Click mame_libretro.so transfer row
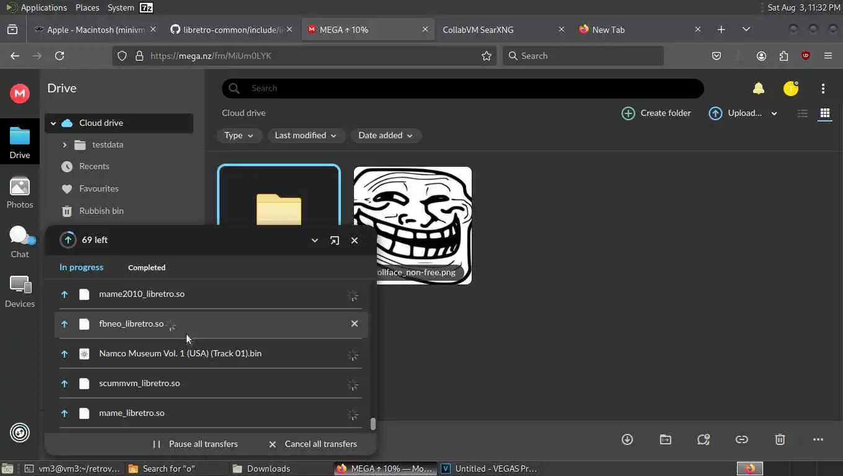Screen dimensions: 843x476 [211, 413]
